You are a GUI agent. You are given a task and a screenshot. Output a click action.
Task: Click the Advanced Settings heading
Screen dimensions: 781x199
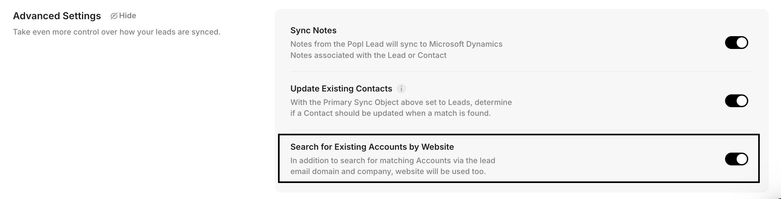click(57, 16)
